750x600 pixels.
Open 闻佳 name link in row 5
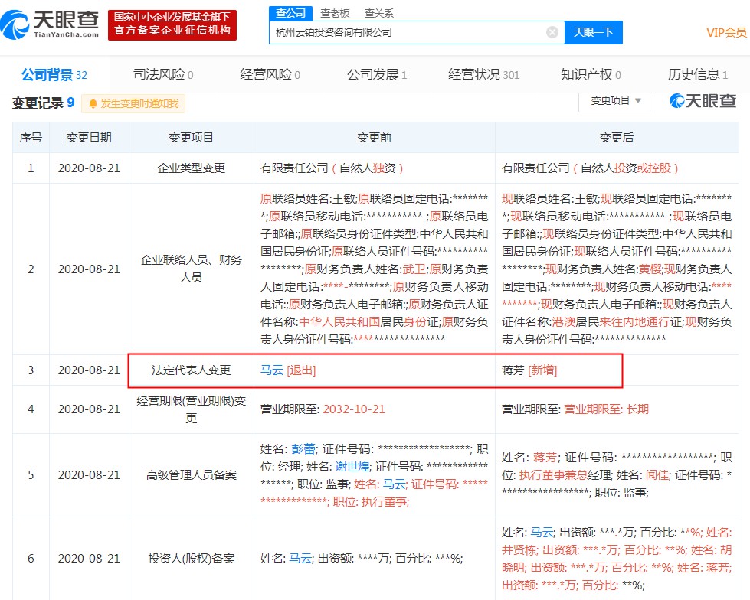click(x=657, y=475)
